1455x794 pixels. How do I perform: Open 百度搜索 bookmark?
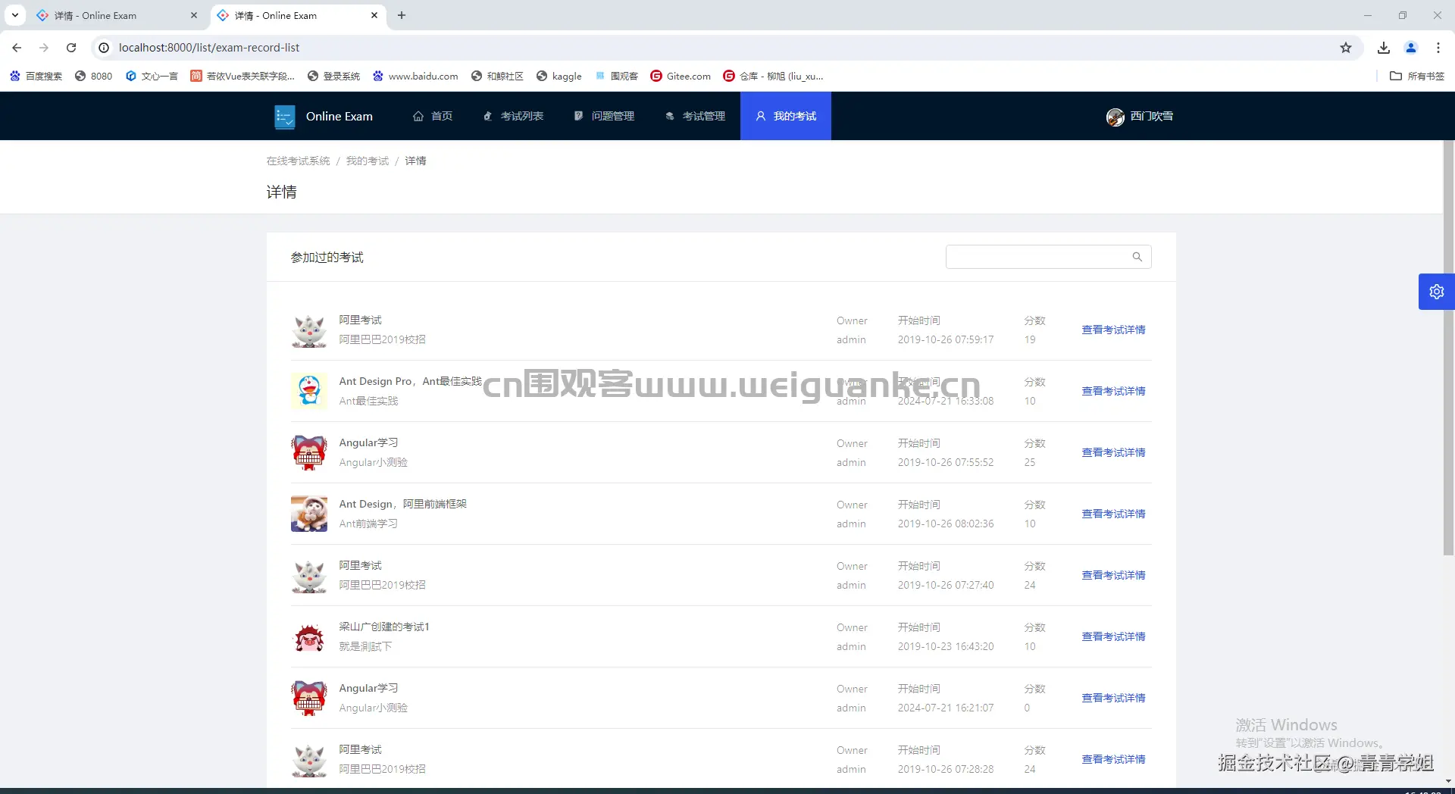pos(36,76)
